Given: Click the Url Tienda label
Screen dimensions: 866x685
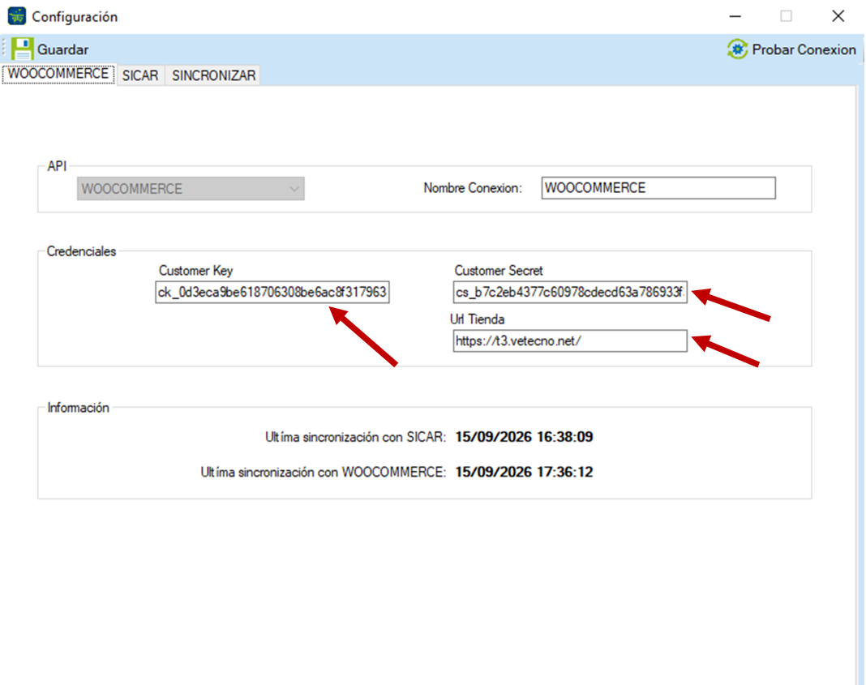Looking at the screenshot, I should pyautogui.click(x=477, y=319).
